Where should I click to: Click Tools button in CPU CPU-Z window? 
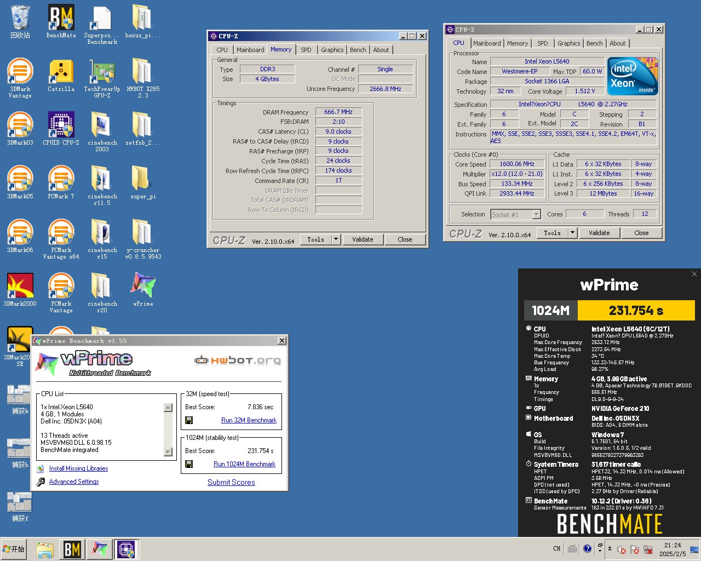click(552, 233)
